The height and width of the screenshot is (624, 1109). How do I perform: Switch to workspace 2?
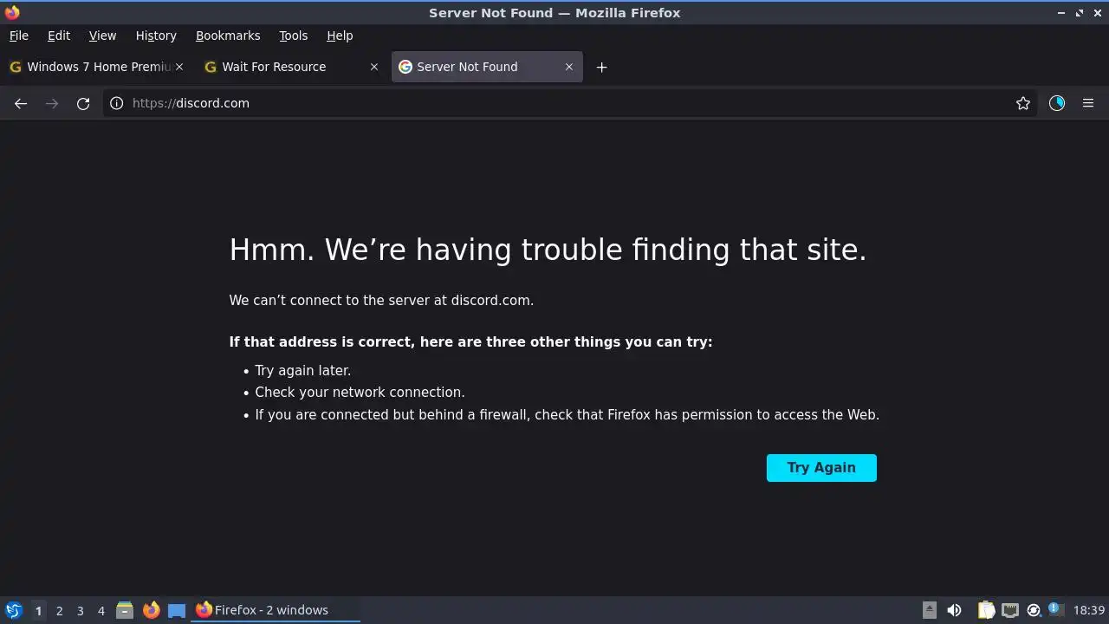pyautogui.click(x=59, y=611)
